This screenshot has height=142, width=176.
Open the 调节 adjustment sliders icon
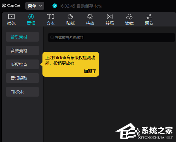(149, 17)
